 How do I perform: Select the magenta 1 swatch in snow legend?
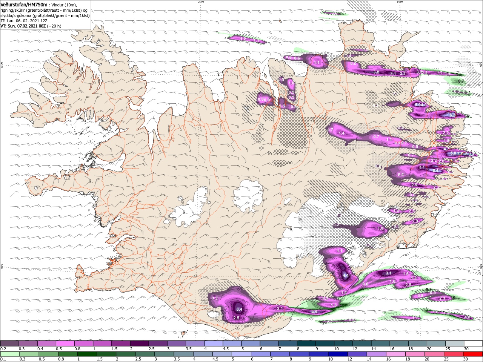click(x=102, y=344)
